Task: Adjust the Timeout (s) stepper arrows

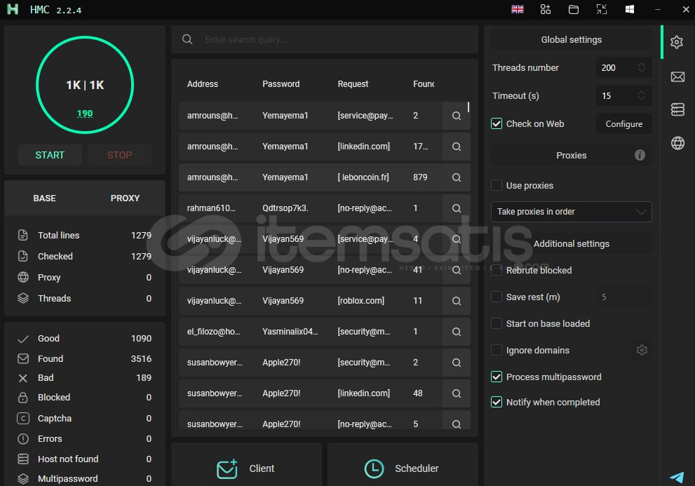Action: [x=642, y=95]
